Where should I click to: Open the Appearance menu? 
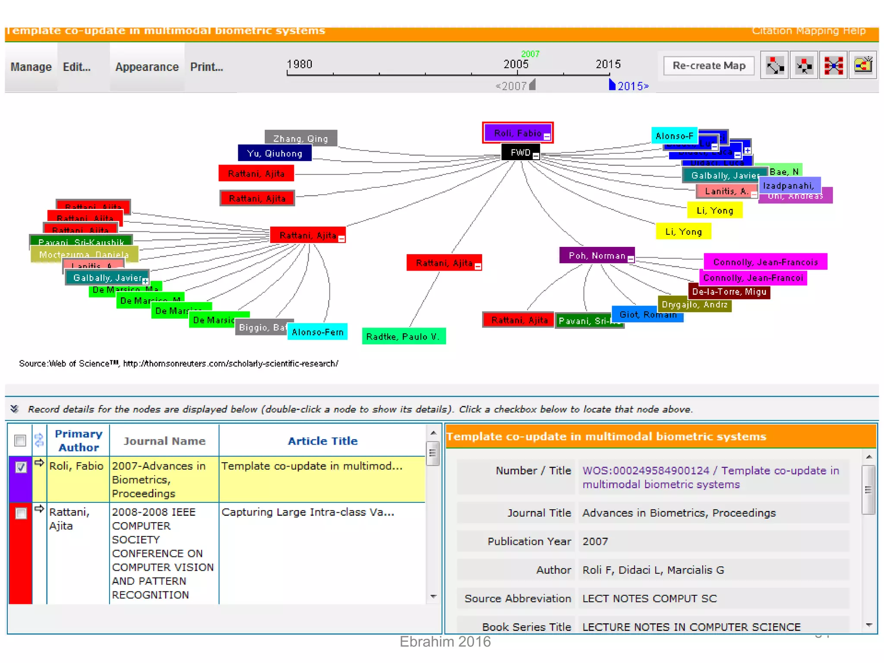click(147, 67)
